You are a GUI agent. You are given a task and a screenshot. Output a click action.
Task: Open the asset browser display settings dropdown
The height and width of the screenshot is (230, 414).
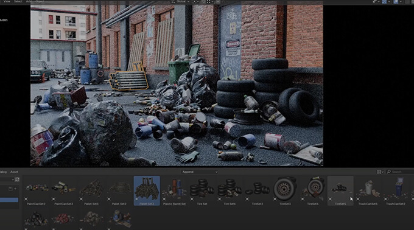pyautogui.click(x=380, y=172)
